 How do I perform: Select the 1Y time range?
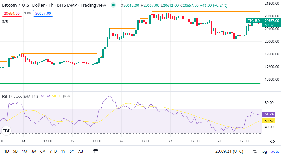tap(63, 151)
